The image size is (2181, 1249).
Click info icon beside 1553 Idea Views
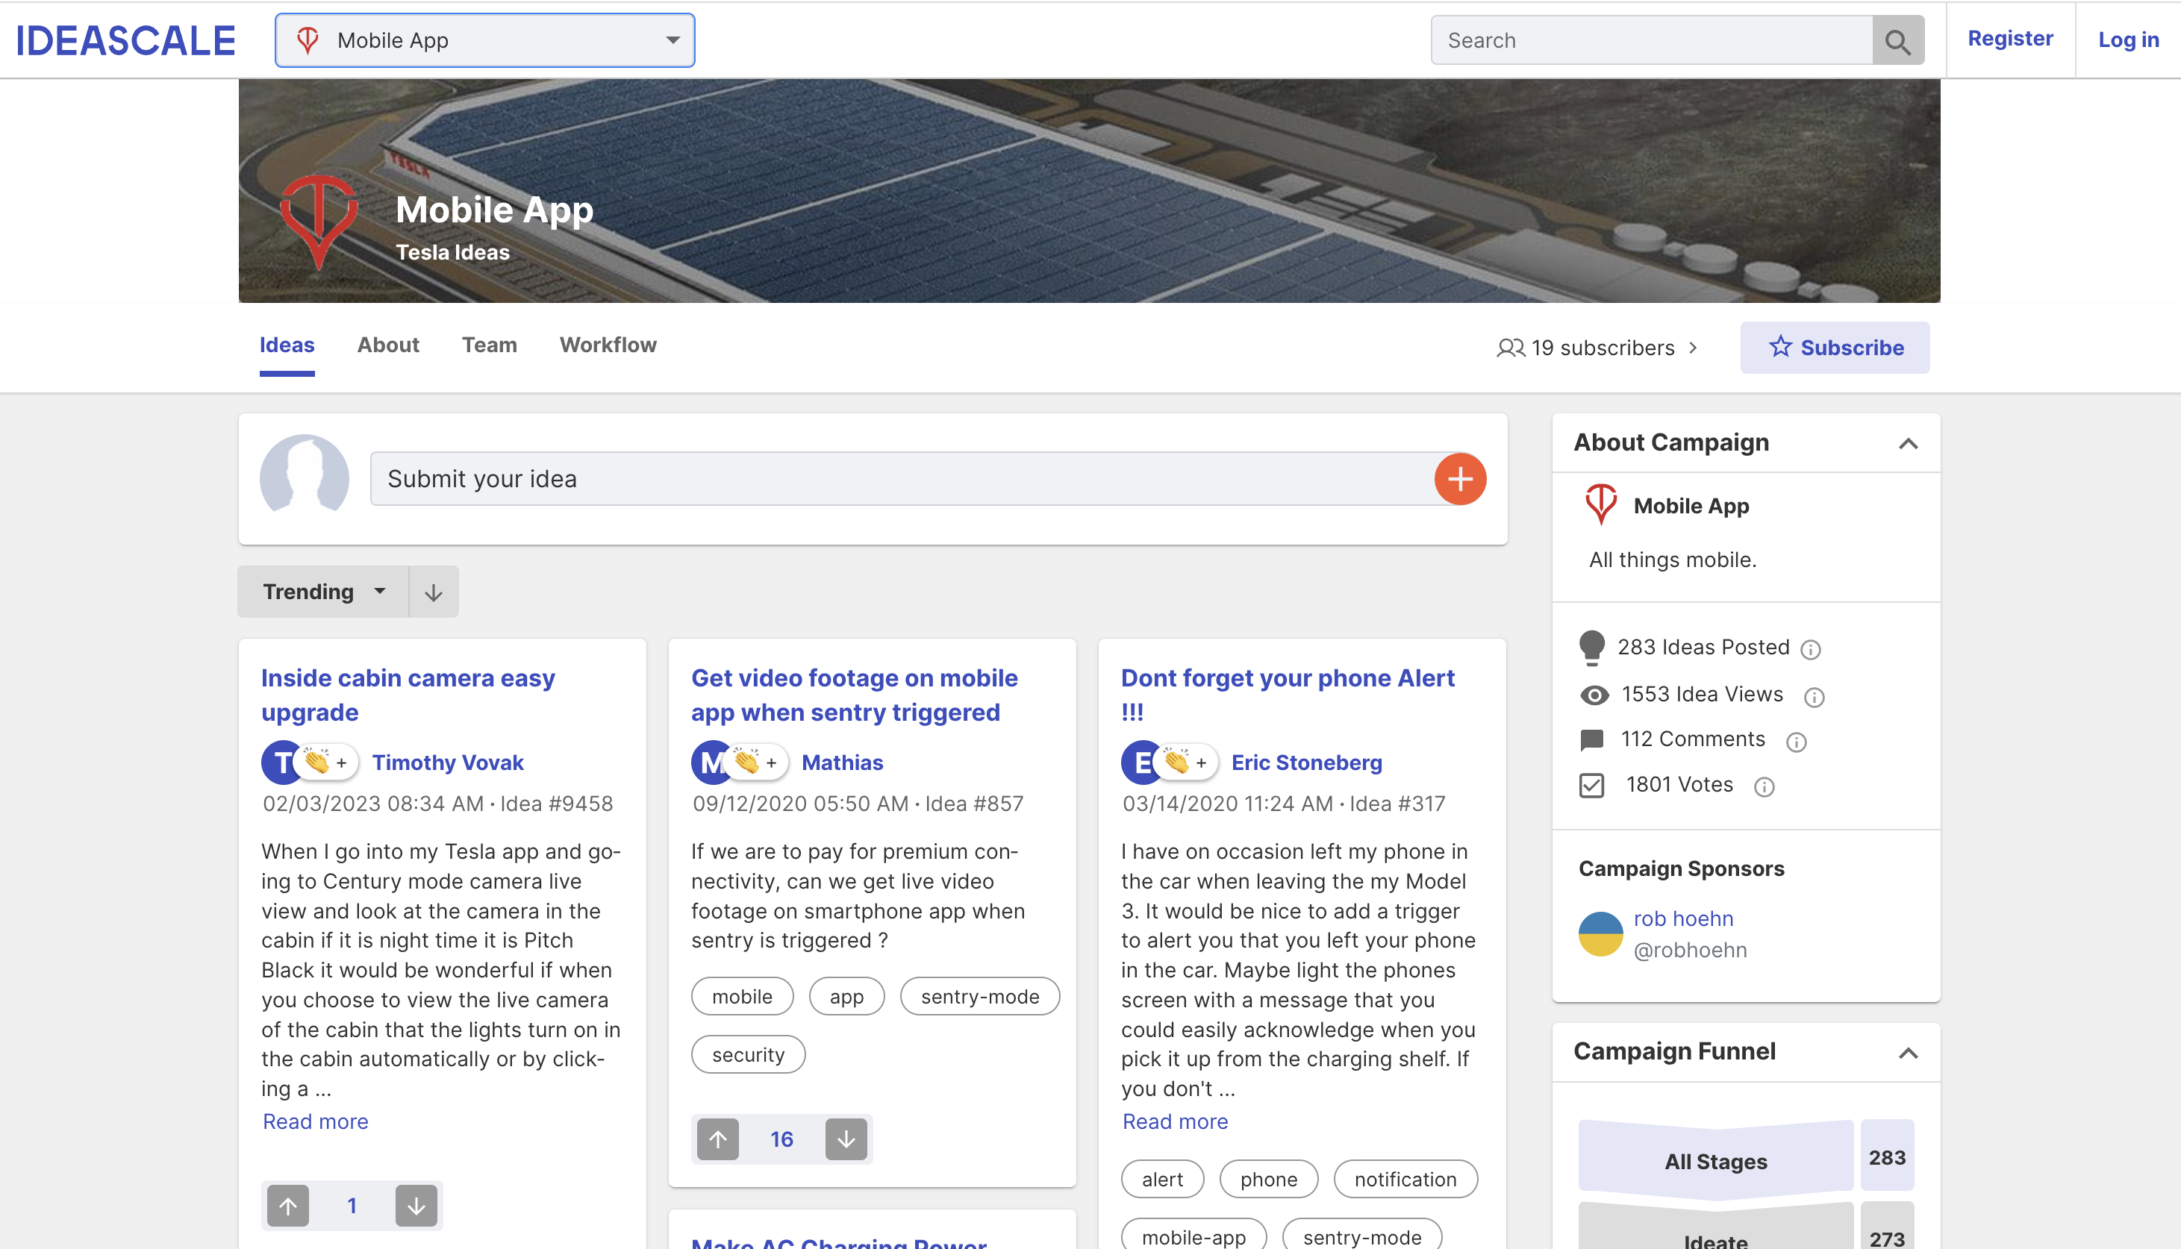[1814, 698]
